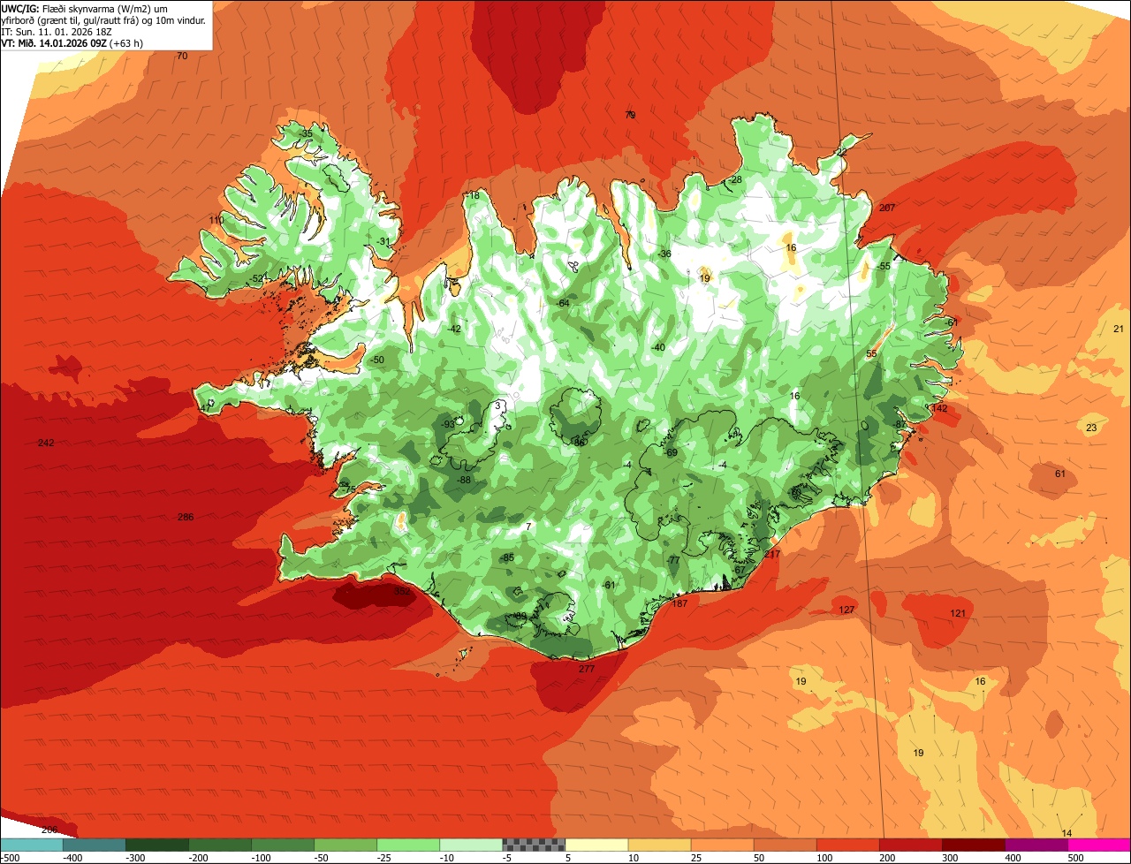Click the value 110 west of the Westfjords
The height and width of the screenshot is (864, 1131).
click(x=216, y=220)
